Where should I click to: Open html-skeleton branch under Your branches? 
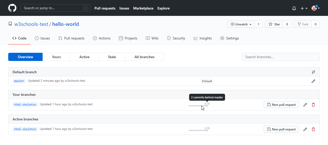[x=25, y=105]
